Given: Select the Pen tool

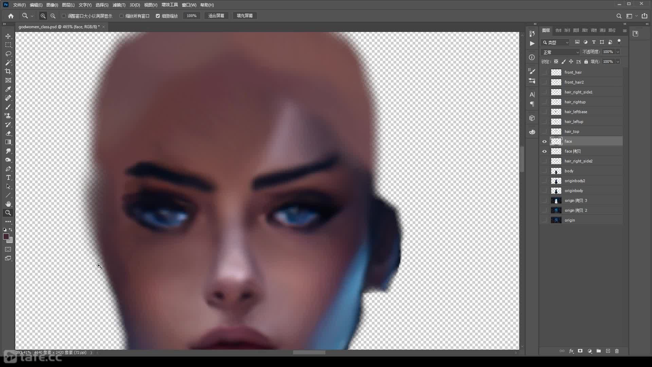Looking at the screenshot, I should (x=8, y=169).
